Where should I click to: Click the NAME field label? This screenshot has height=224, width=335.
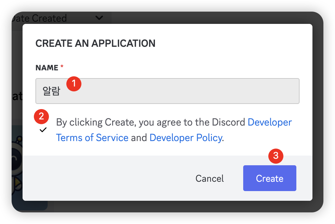(47, 68)
